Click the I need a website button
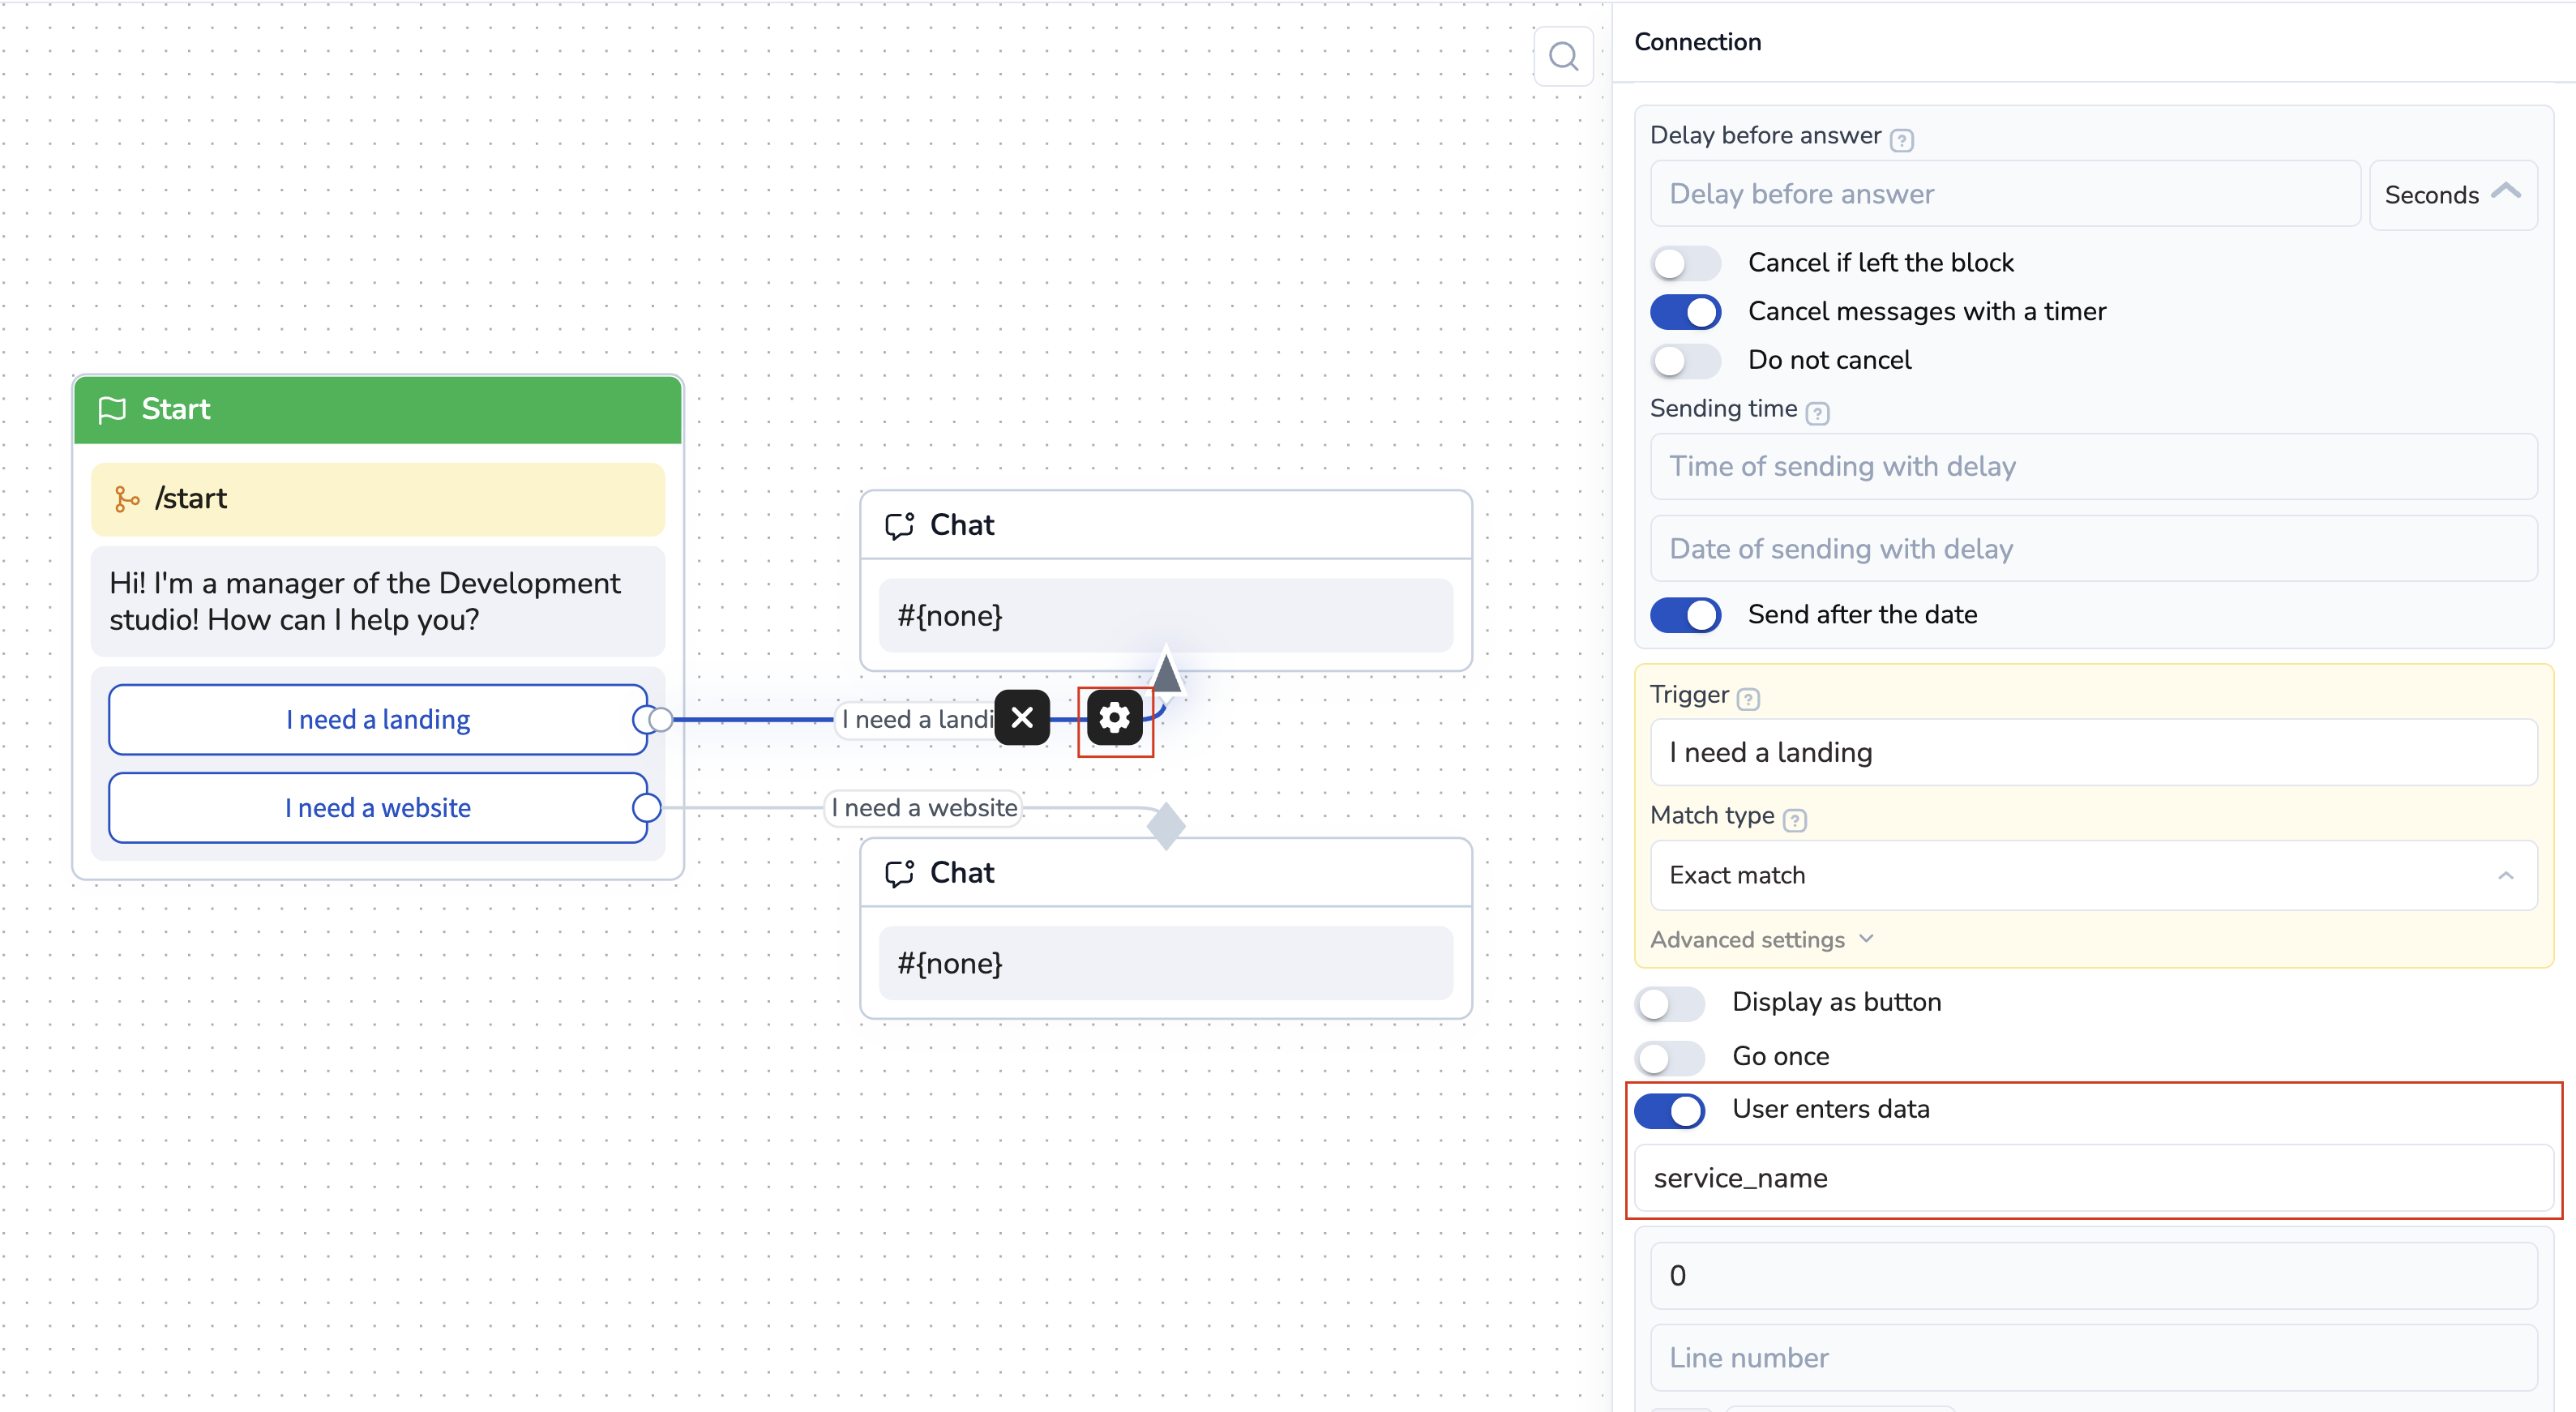 coord(378,808)
